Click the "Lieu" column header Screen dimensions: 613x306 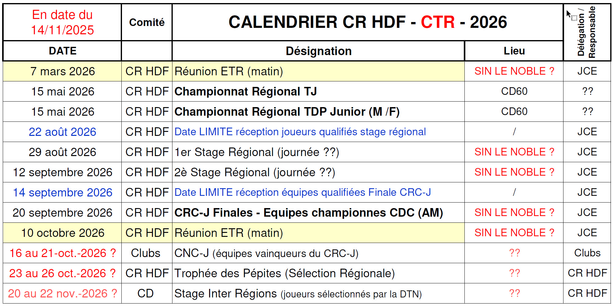(x=514, y=51)
